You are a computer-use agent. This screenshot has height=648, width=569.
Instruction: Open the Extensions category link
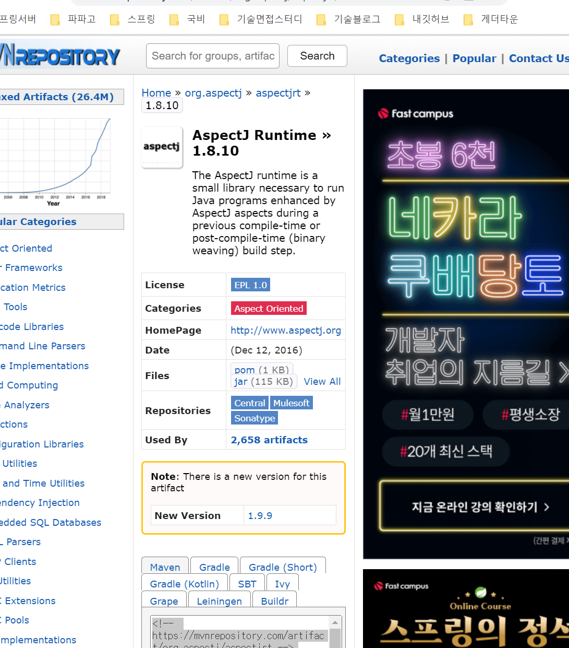[28, 601]
